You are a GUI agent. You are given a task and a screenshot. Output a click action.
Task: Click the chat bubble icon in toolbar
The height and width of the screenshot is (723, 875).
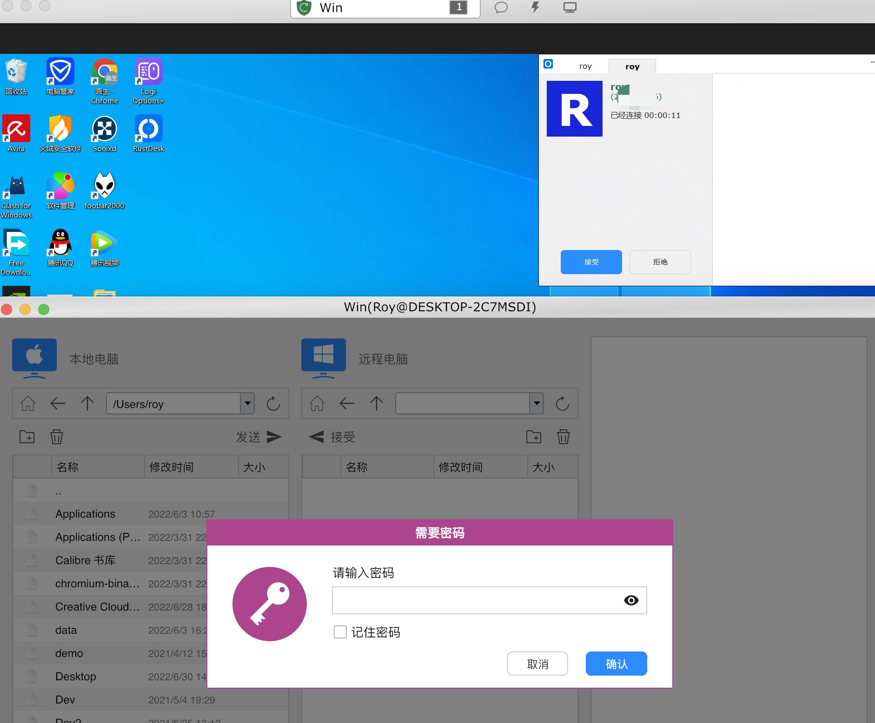click(x=501, y=7)
